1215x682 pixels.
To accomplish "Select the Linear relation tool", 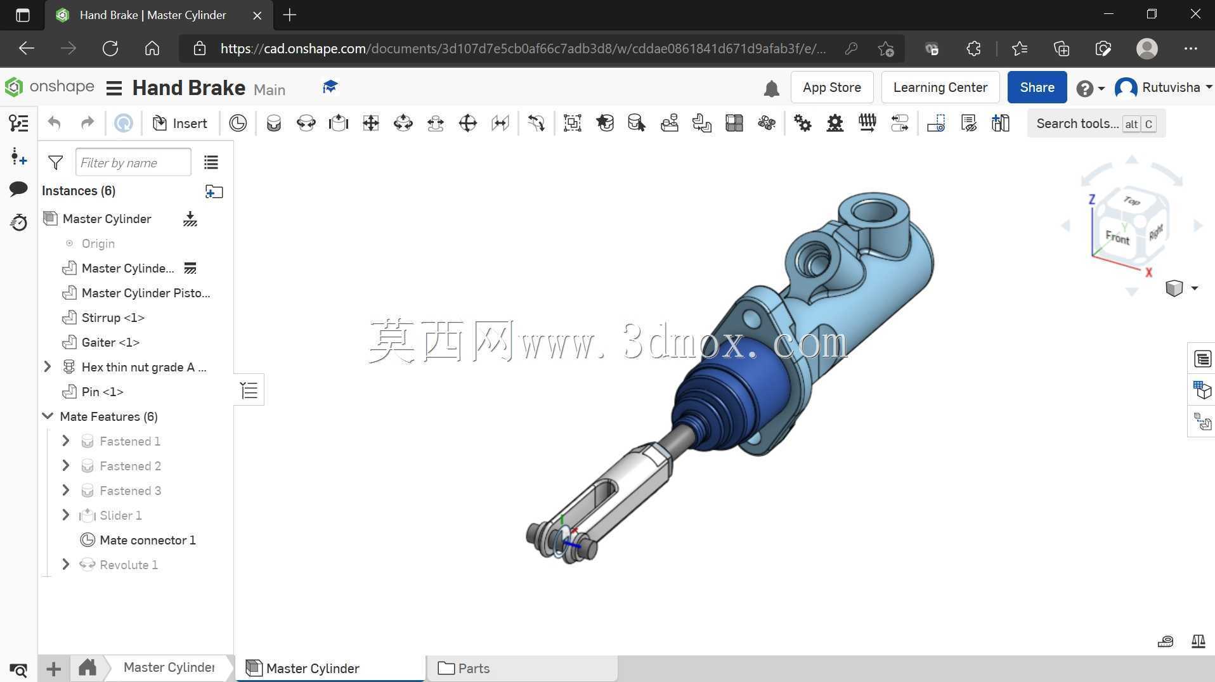I will point(900,123).
